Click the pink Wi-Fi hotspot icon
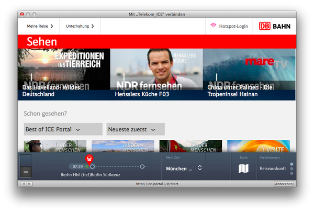314x212 pixels. [x=214, y=26]
